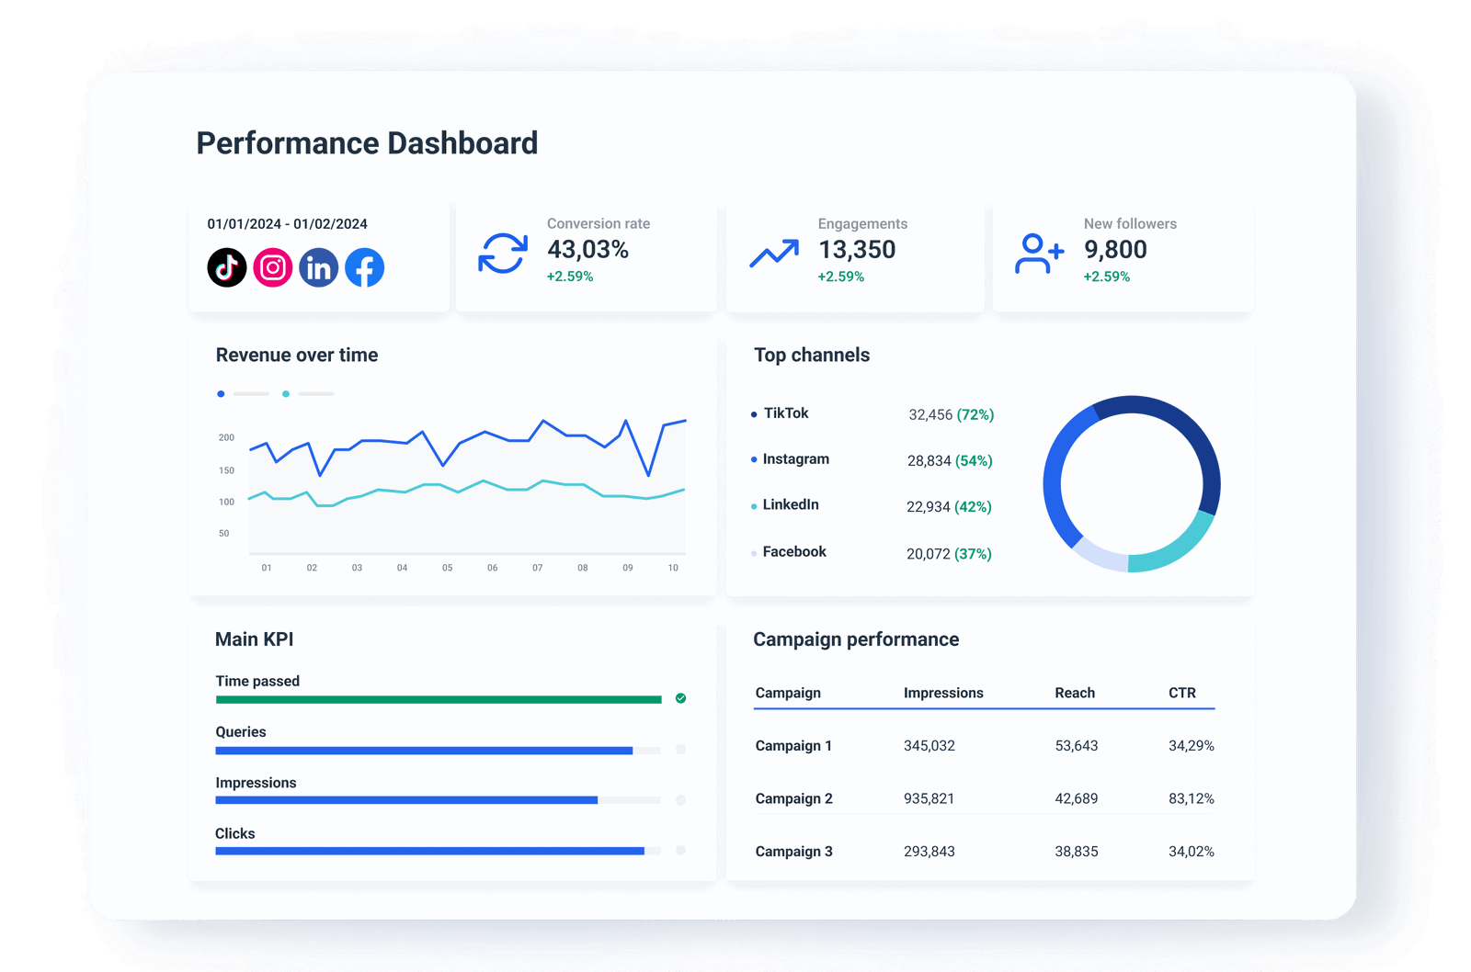Select the Instagram icon under the date range
1471x972 pixels.
click(272, 267)
